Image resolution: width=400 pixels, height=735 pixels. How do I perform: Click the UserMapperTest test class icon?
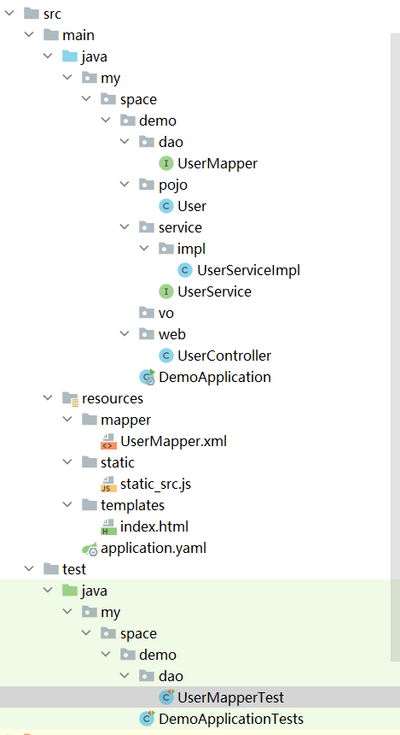click(x=166, y=697)
